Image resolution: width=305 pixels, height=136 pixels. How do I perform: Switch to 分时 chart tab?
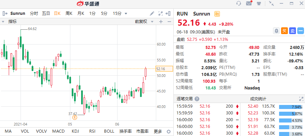point(34,13)
